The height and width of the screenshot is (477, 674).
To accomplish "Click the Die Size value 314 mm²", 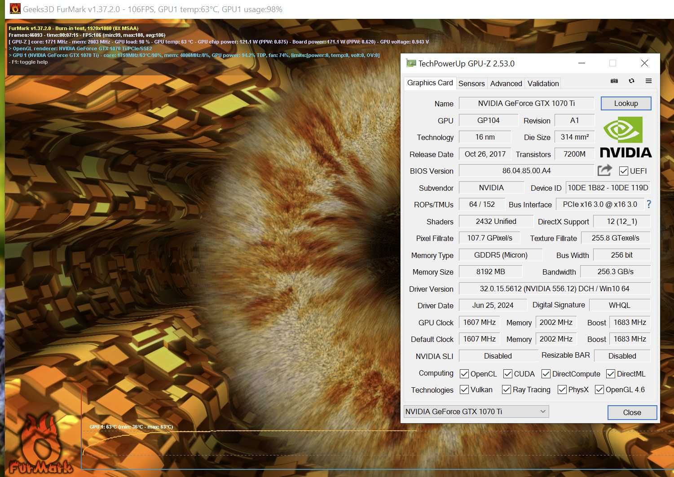I will [x=574, y=137].
